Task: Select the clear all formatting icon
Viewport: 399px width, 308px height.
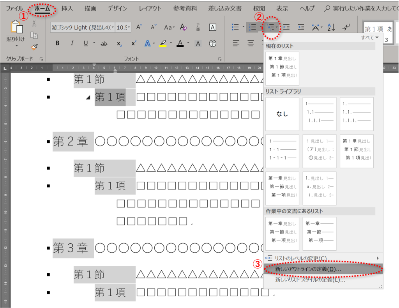Action: pyautogui.click(x=183, y=27)
